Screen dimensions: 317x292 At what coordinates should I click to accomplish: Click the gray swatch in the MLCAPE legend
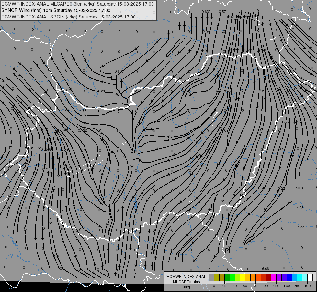[x=212, y=277]
